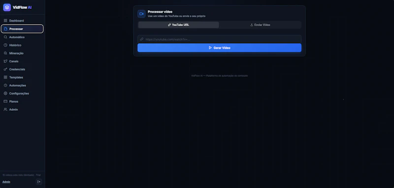Click the Templates grid icon

[5, 77]
